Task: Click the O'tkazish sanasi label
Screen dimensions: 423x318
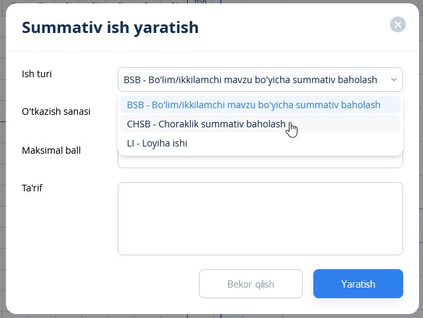Action: (x=56, y=111)
